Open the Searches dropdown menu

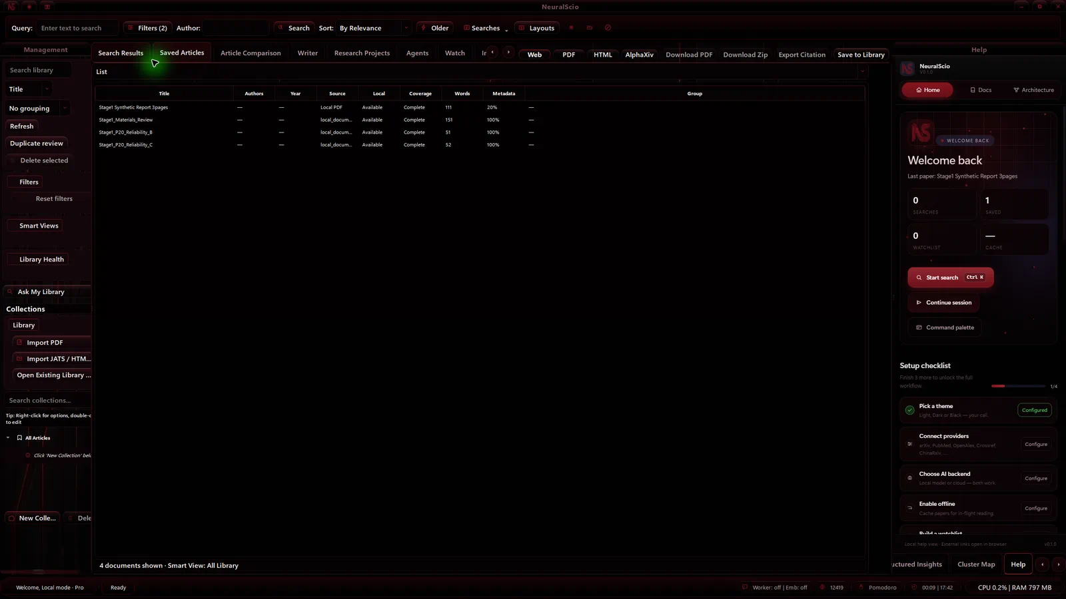pos(486,28)
